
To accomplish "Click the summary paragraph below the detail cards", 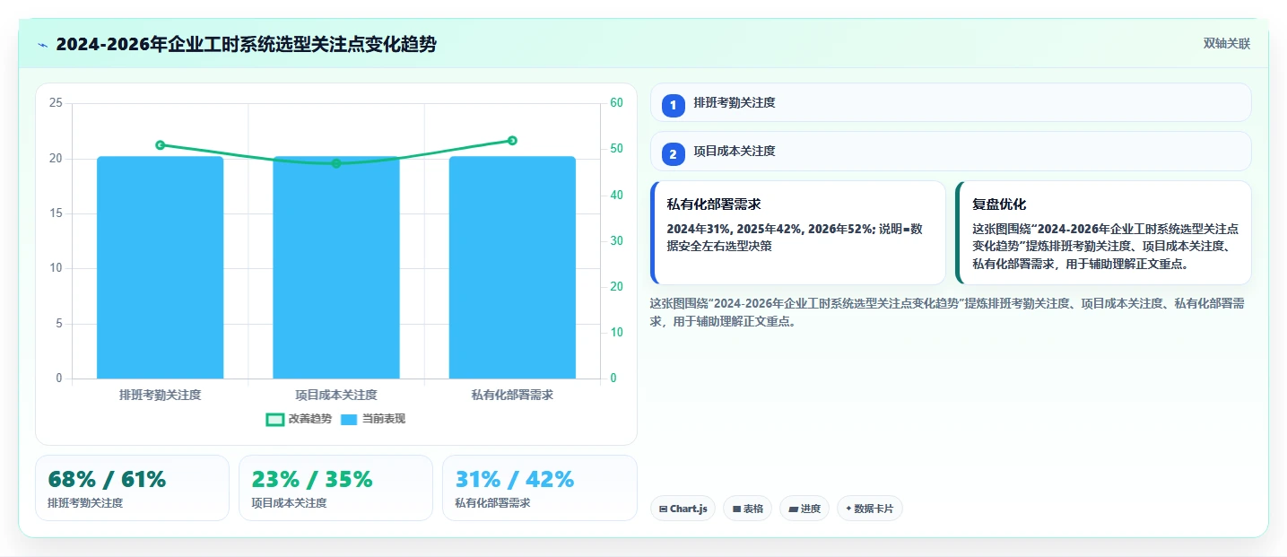I will tap(947, 312).
